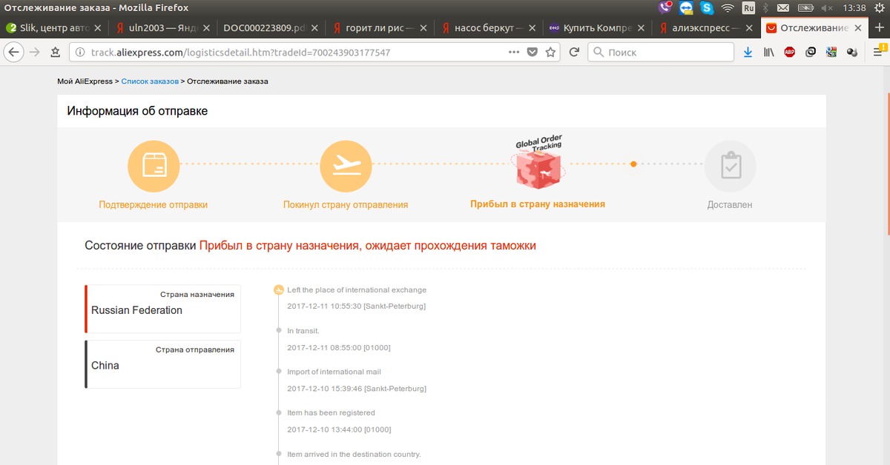Show site information icon in address bar
The image size is (890, 465).
[80, 53]
